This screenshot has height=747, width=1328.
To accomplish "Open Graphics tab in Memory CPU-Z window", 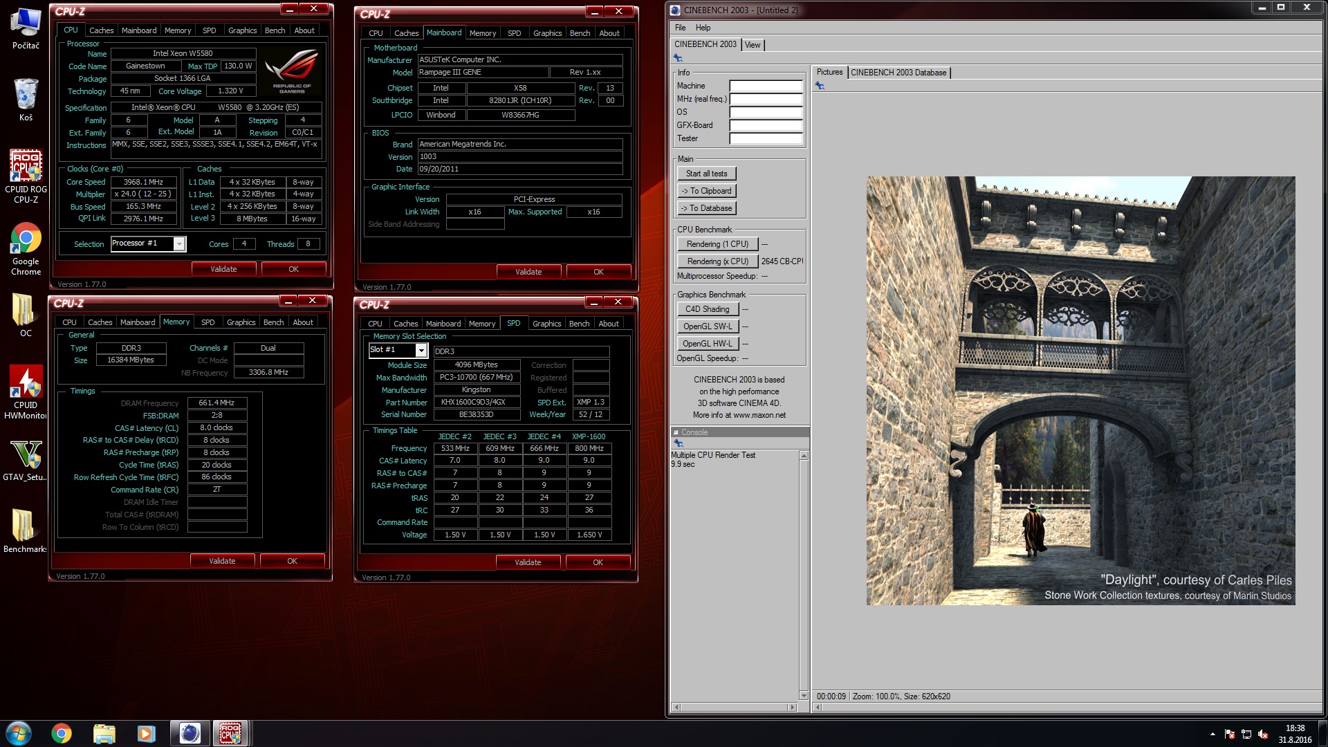I will click(241, 322).
